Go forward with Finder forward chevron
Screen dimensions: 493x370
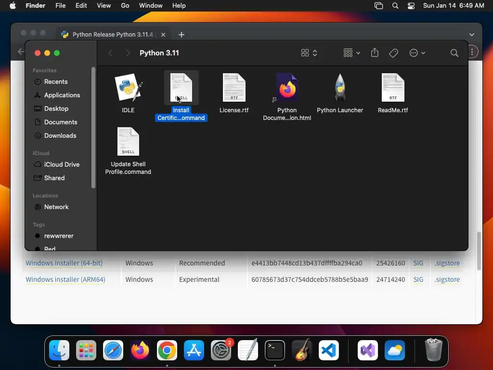(127, 53)
